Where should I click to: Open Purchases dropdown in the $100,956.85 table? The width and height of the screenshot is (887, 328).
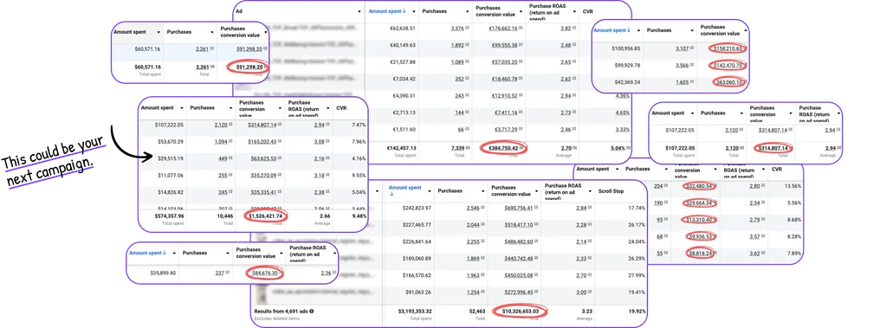click(692, 30)
